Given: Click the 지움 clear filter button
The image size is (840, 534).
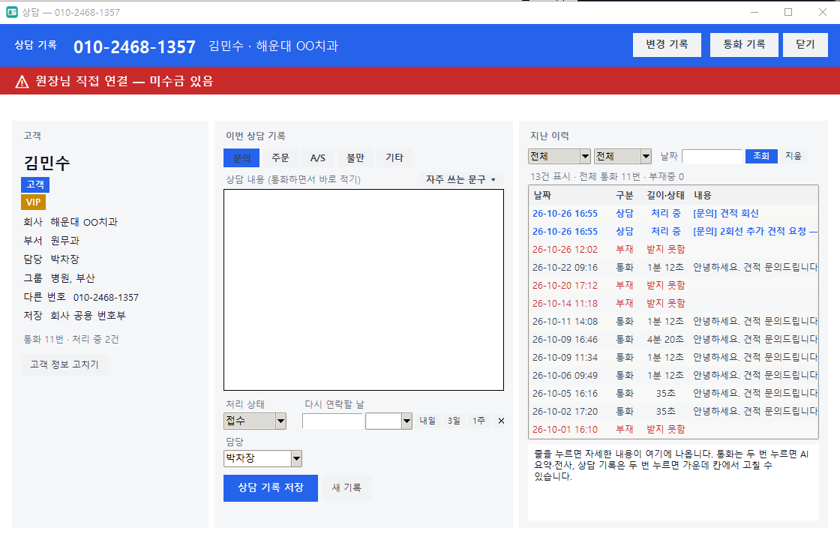Looking at the screenshot, I should click(x=793, y=156).
